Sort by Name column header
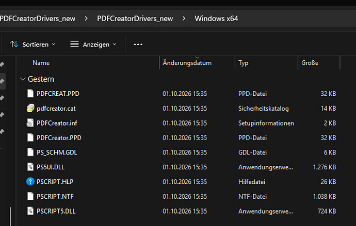Screen dimensions: 356x226 click(41, 63)
